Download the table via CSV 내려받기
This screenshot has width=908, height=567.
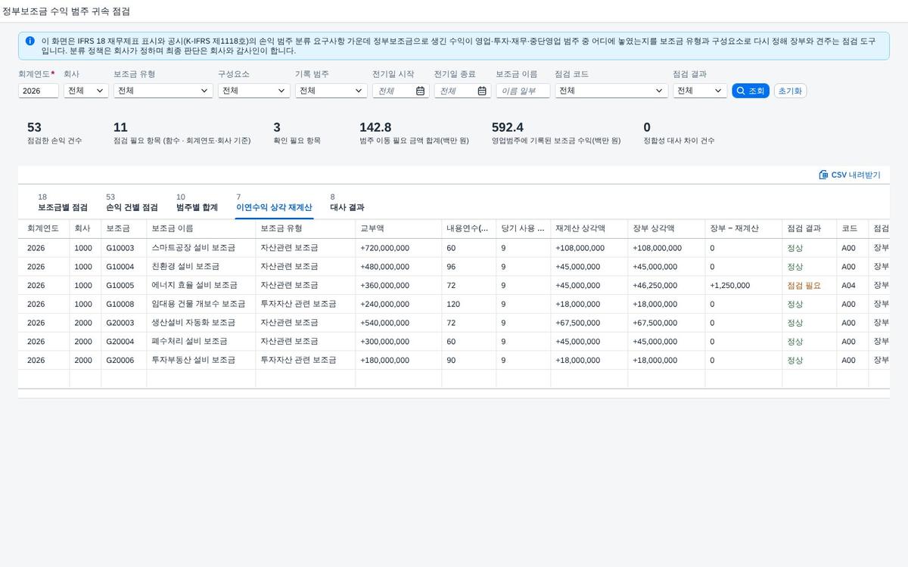(x=850, y=175)
